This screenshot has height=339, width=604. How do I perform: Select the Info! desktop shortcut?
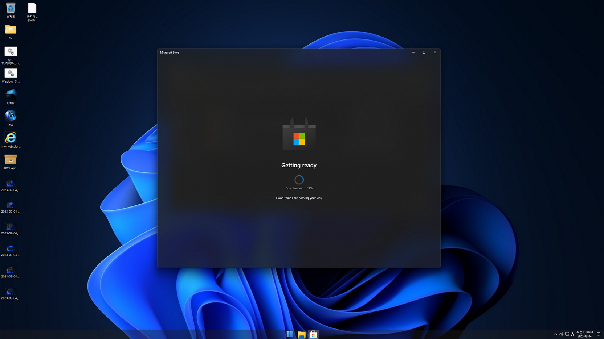coord(11,118)
